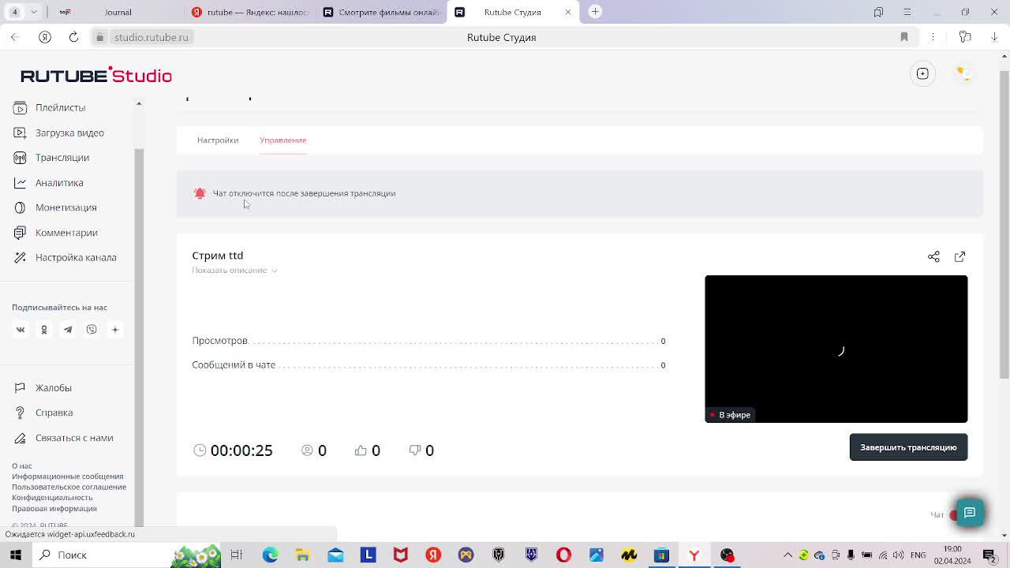This screenshot has height=568, width=1010.
Task: Open Правовая информация footer link
Action: pyautogui.click(x=54, y=508)
